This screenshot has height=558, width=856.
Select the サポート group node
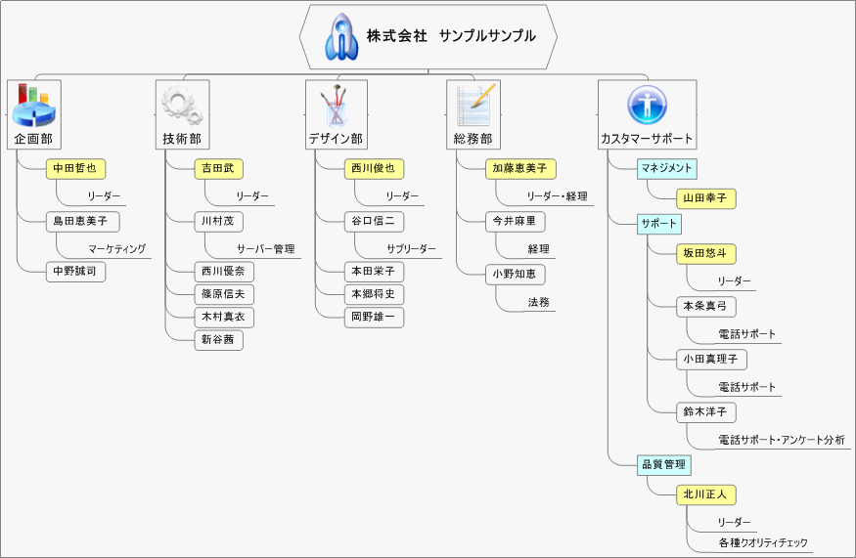658,224
